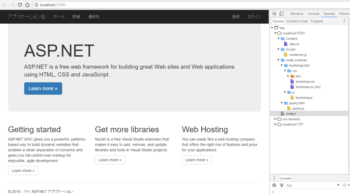Open the ホーム nav link
The image size is (350, 195).
(x=59, y=17)
